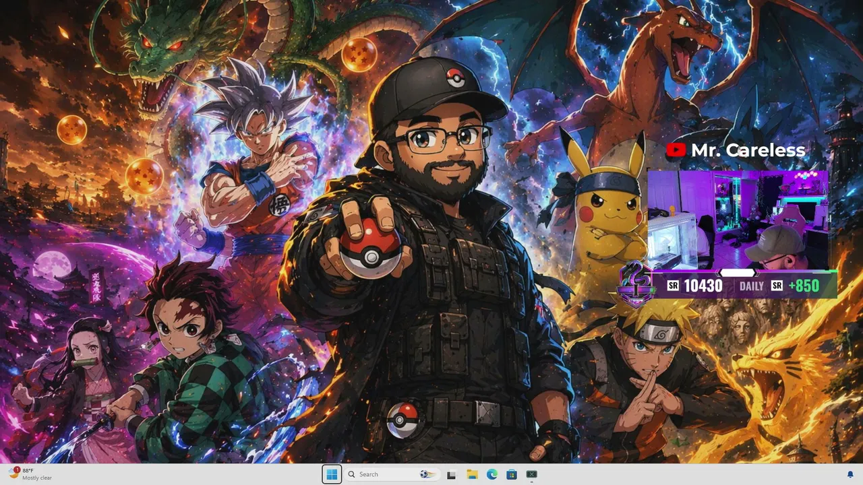
Task: Open Task View from the taskbar
Action: point(451,474)
